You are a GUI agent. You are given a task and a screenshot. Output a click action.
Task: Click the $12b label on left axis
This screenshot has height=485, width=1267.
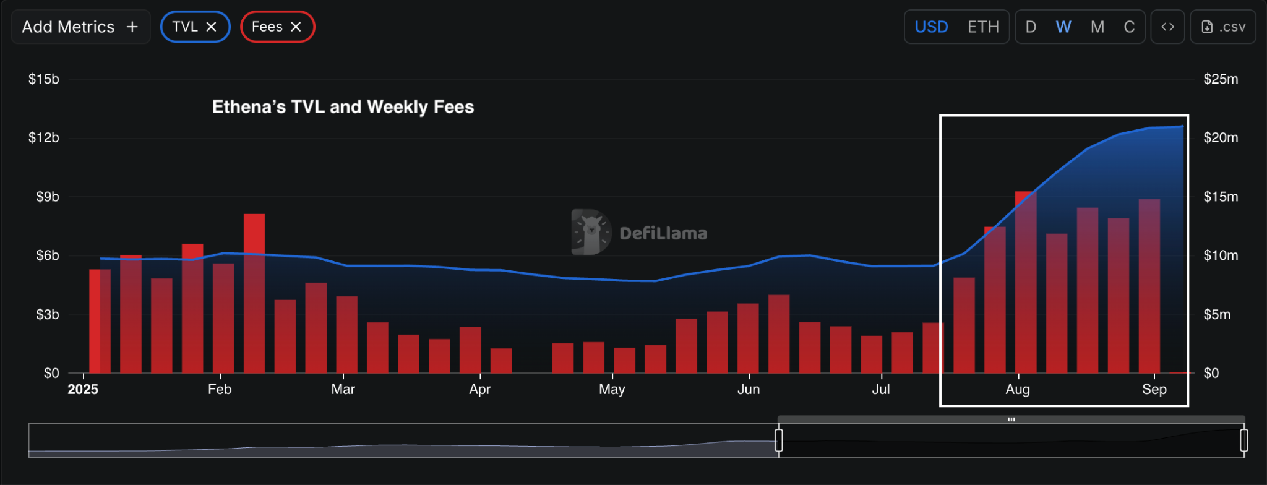point(44,137)
